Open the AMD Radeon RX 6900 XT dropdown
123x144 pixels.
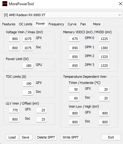pyautogui.click(x=62, y=15)
